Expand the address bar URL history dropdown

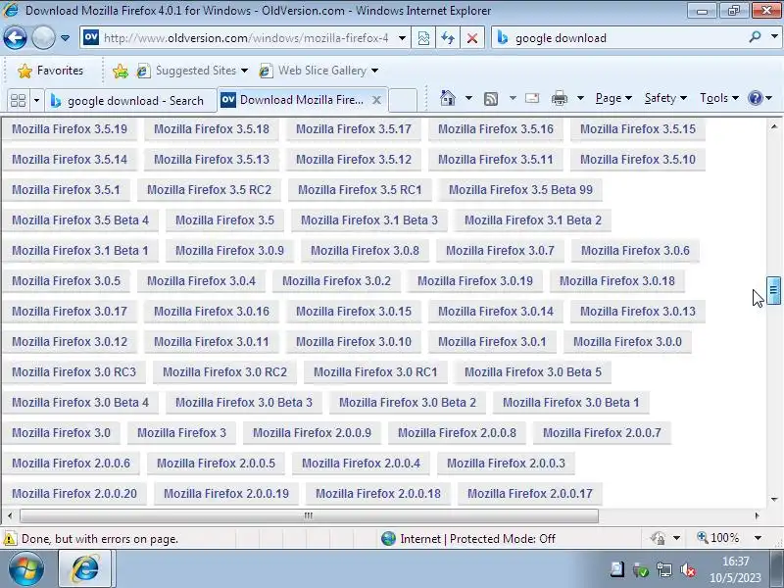(x=402, y=38)
